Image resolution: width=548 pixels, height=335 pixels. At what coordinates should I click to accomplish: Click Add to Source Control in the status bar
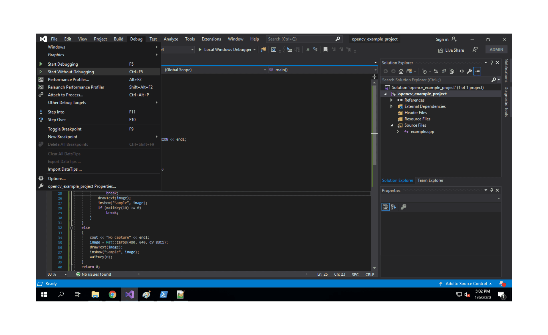tap(465, 284)
